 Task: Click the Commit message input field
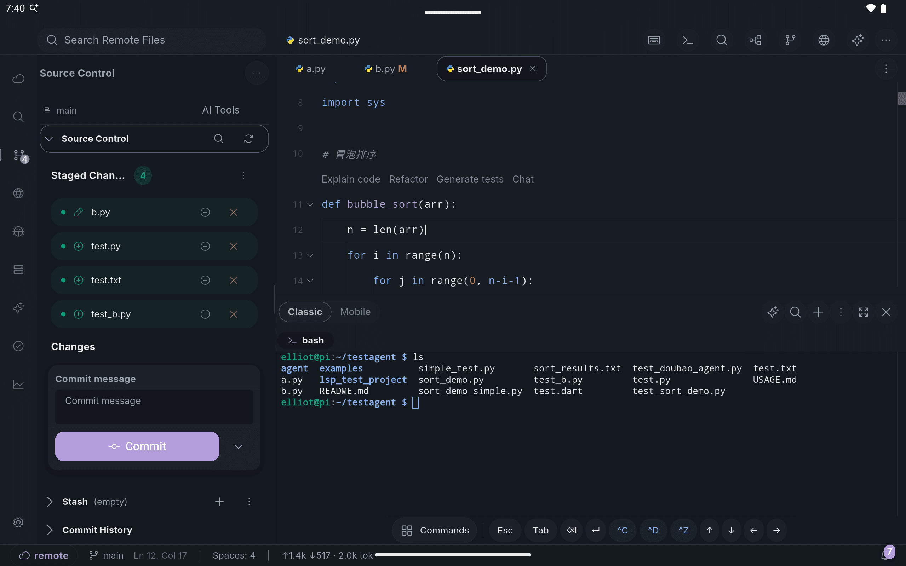[154, 407]
